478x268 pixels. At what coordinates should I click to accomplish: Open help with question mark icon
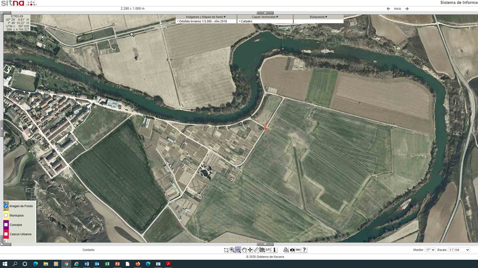click(x=304, y=250)
